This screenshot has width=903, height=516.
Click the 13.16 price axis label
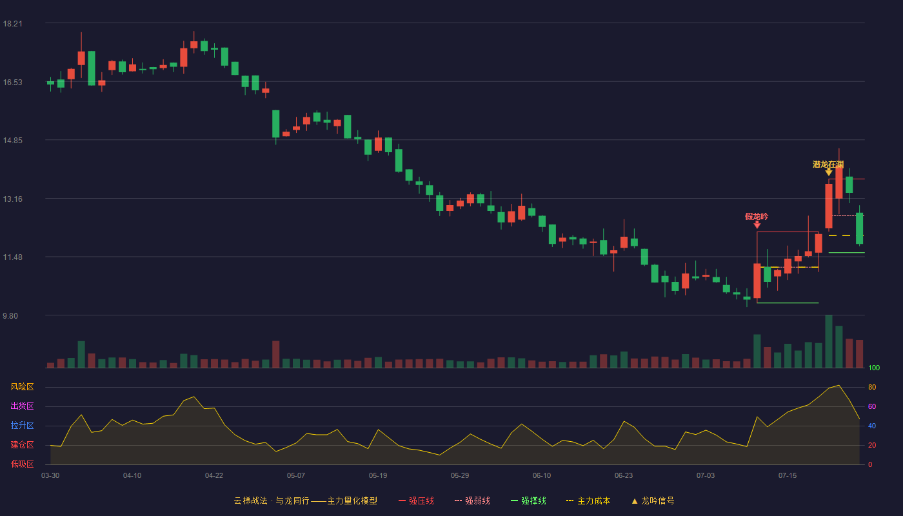(12, 199)
